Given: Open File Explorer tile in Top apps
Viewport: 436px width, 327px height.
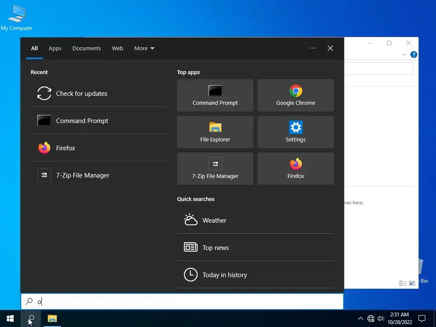Looking at the screenshot, I should coord(215,132).
